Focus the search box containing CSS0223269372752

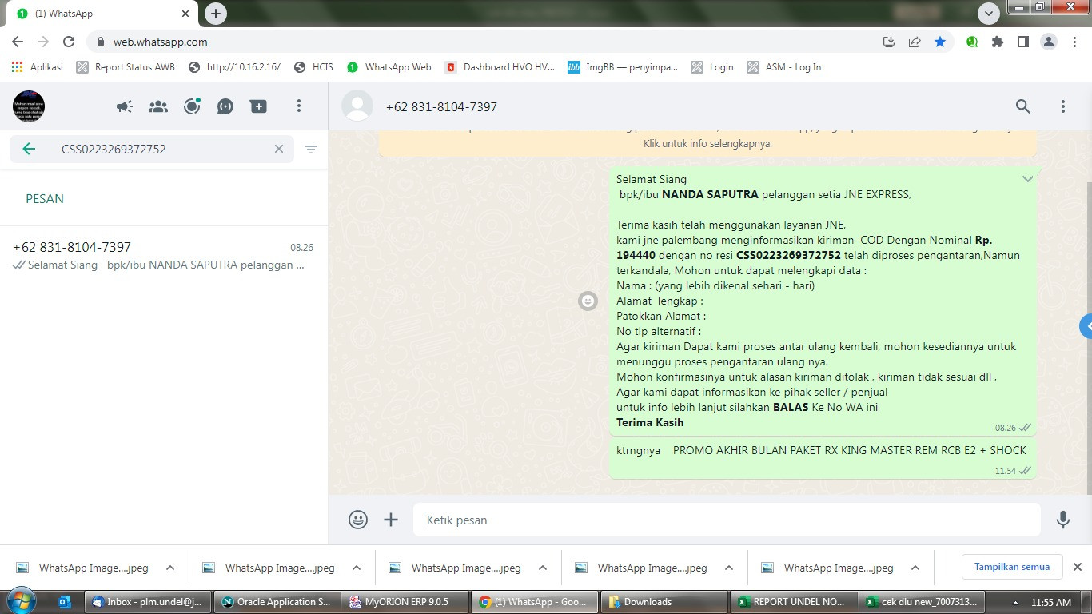[152, 149]
